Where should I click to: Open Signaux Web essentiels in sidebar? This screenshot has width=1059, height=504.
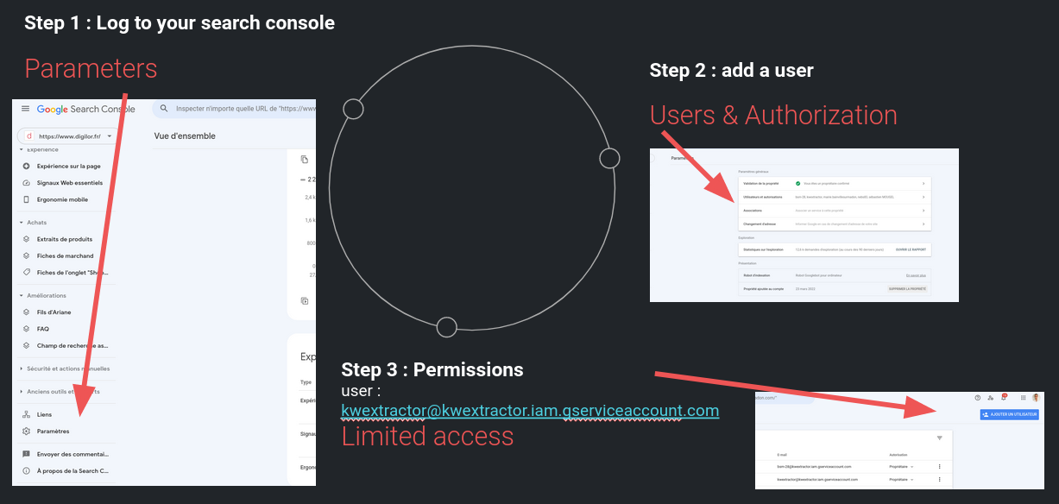tap(69, 183)
